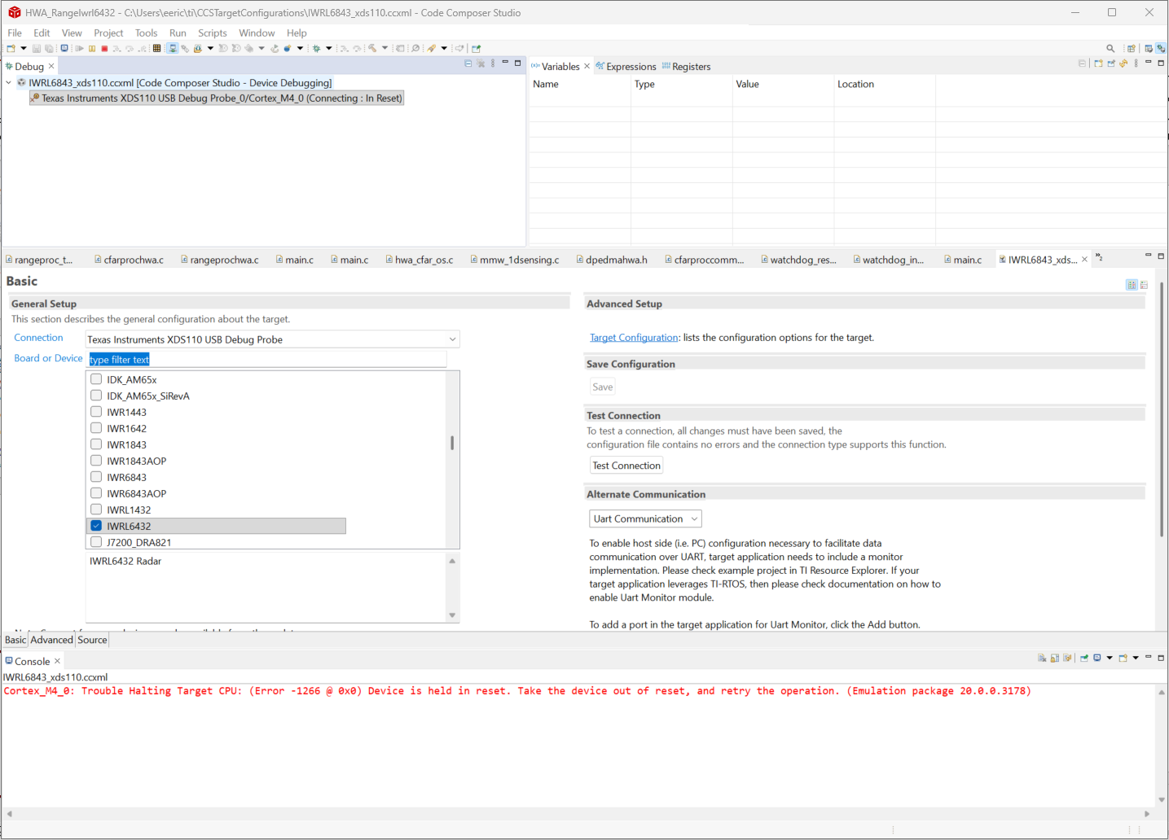Switch to the Expressions tab
1169x840 pixels.
click(x=626, y=67)
